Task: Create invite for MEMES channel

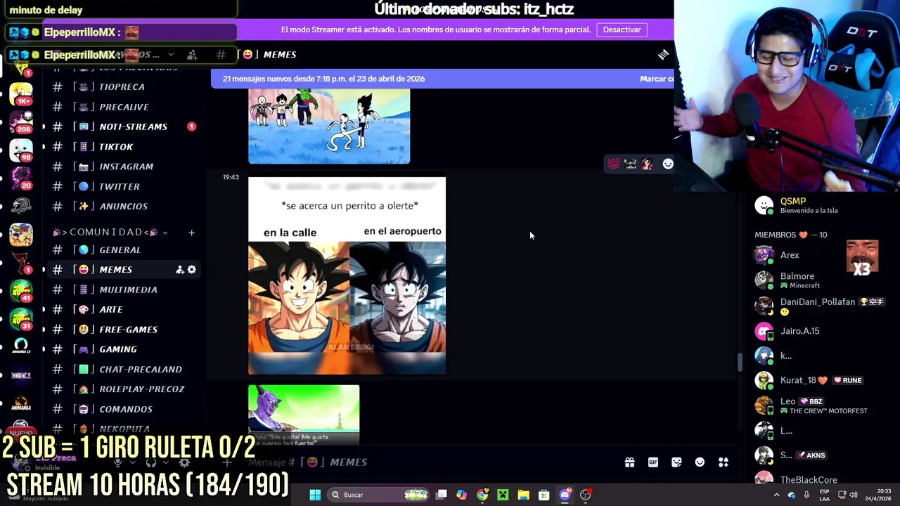Action: click(x=179, y=270)
